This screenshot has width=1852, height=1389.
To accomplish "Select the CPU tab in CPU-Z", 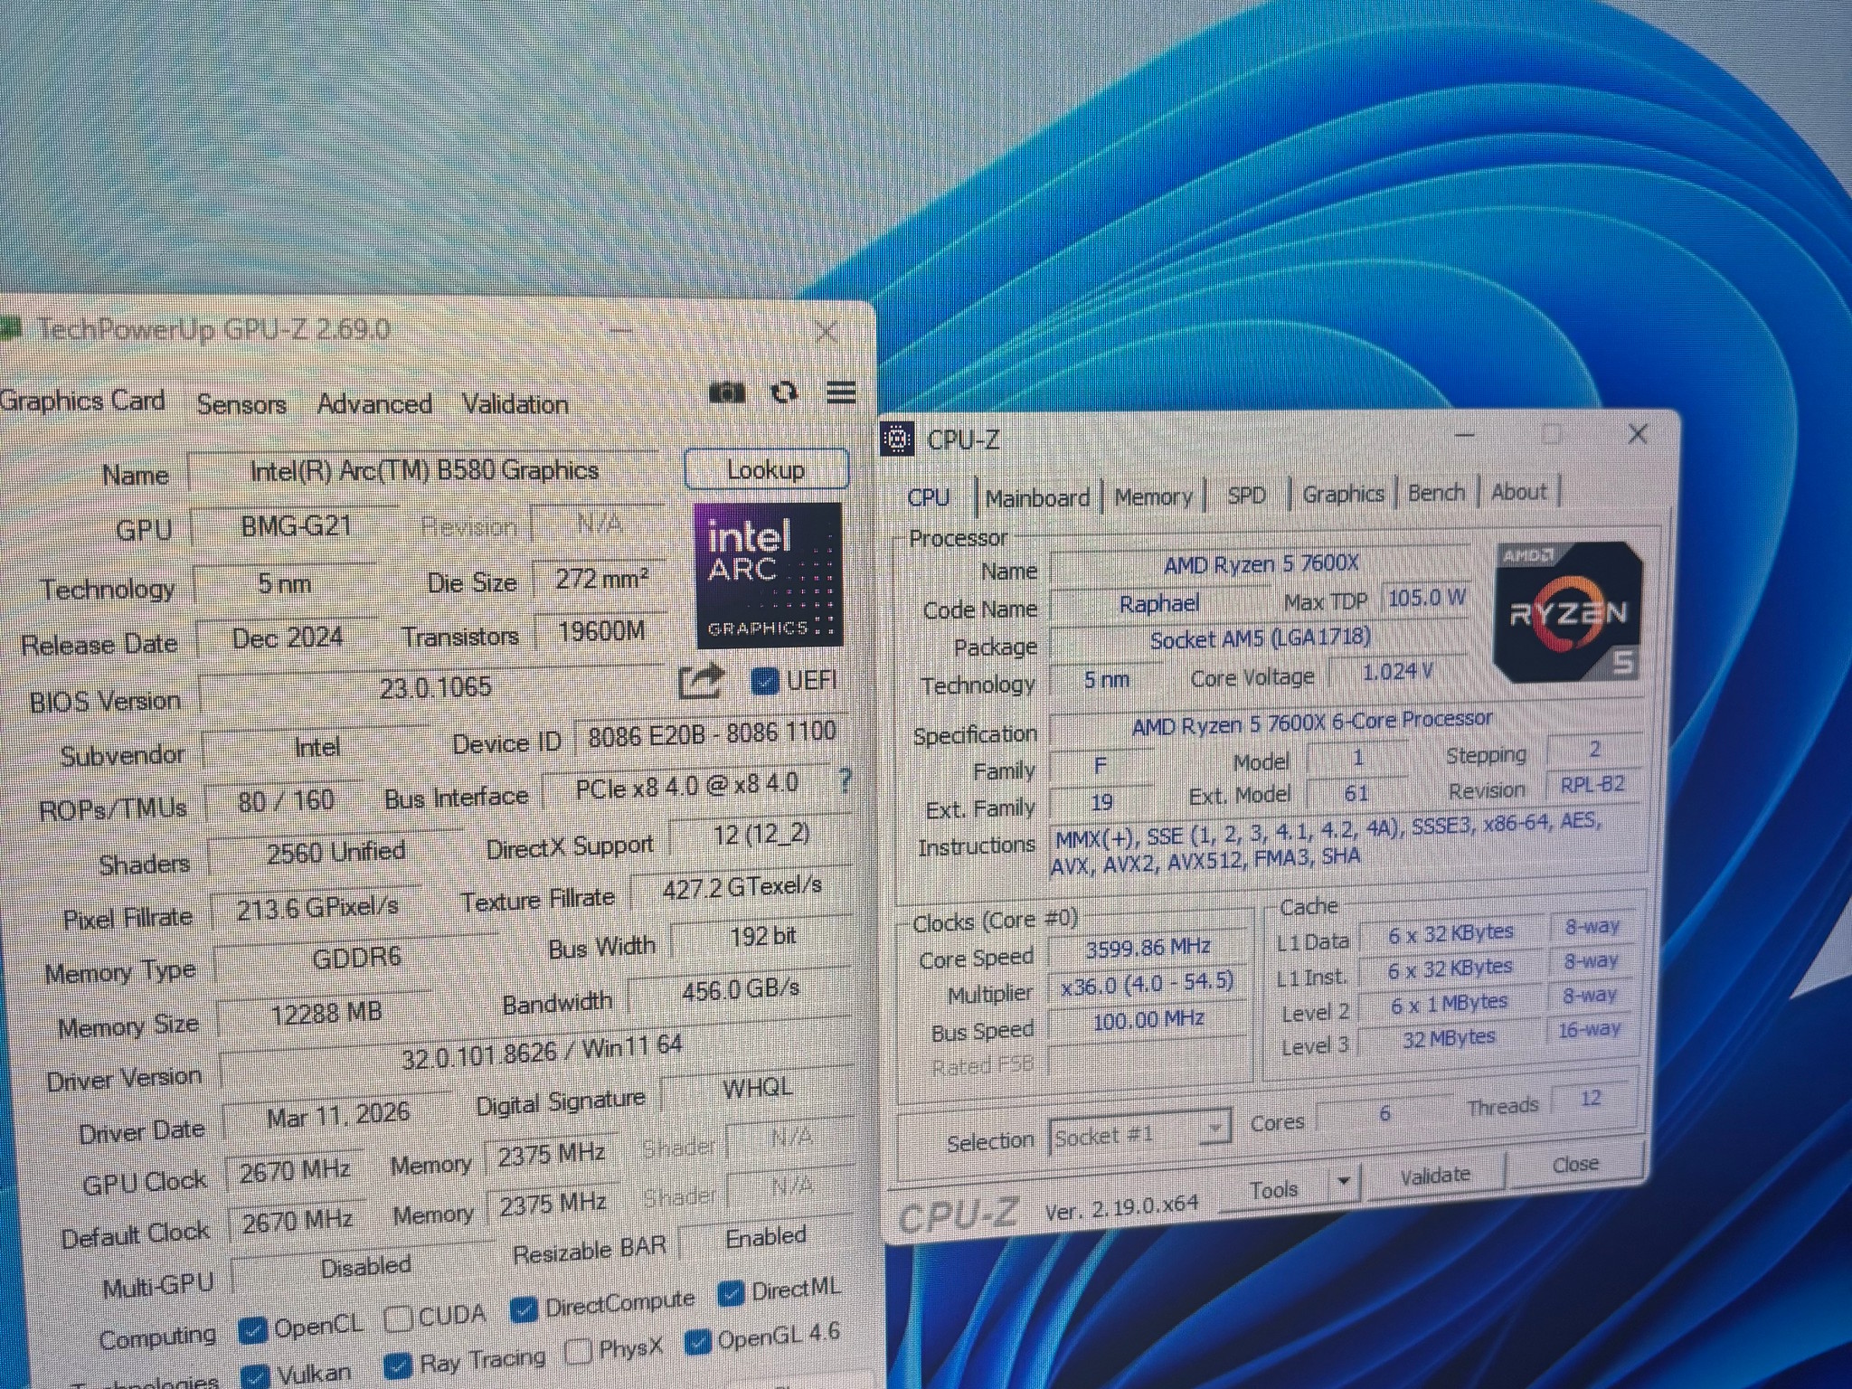I will click(x=929, y=498).
